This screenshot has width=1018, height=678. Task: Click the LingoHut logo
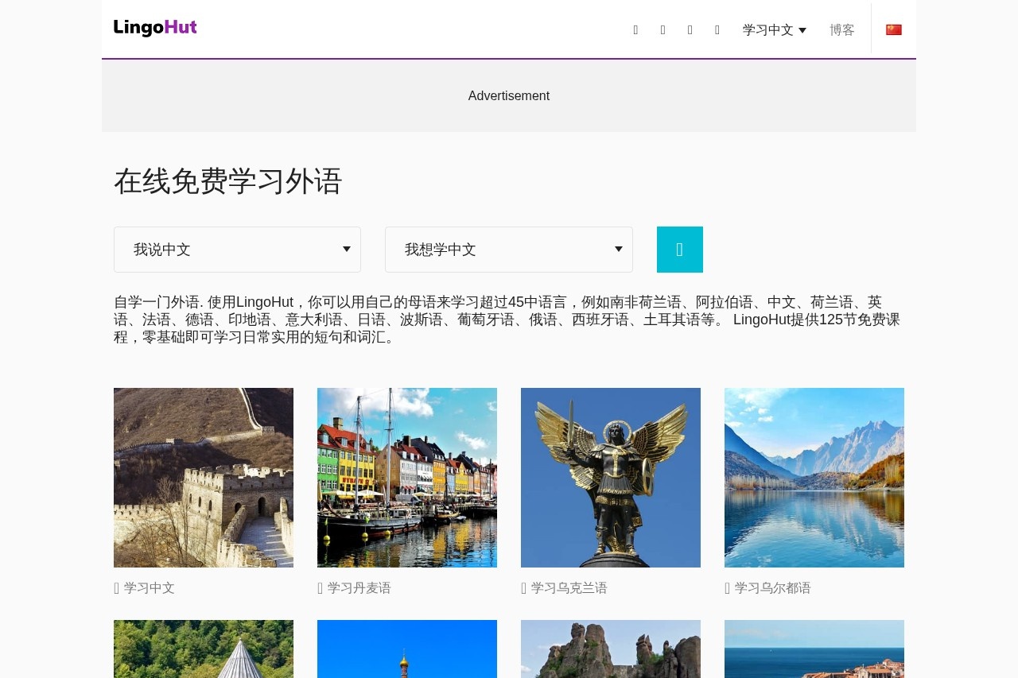155,28
